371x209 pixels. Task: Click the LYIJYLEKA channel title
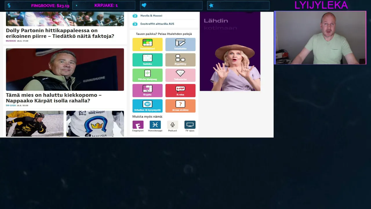[x=321, y=5]
